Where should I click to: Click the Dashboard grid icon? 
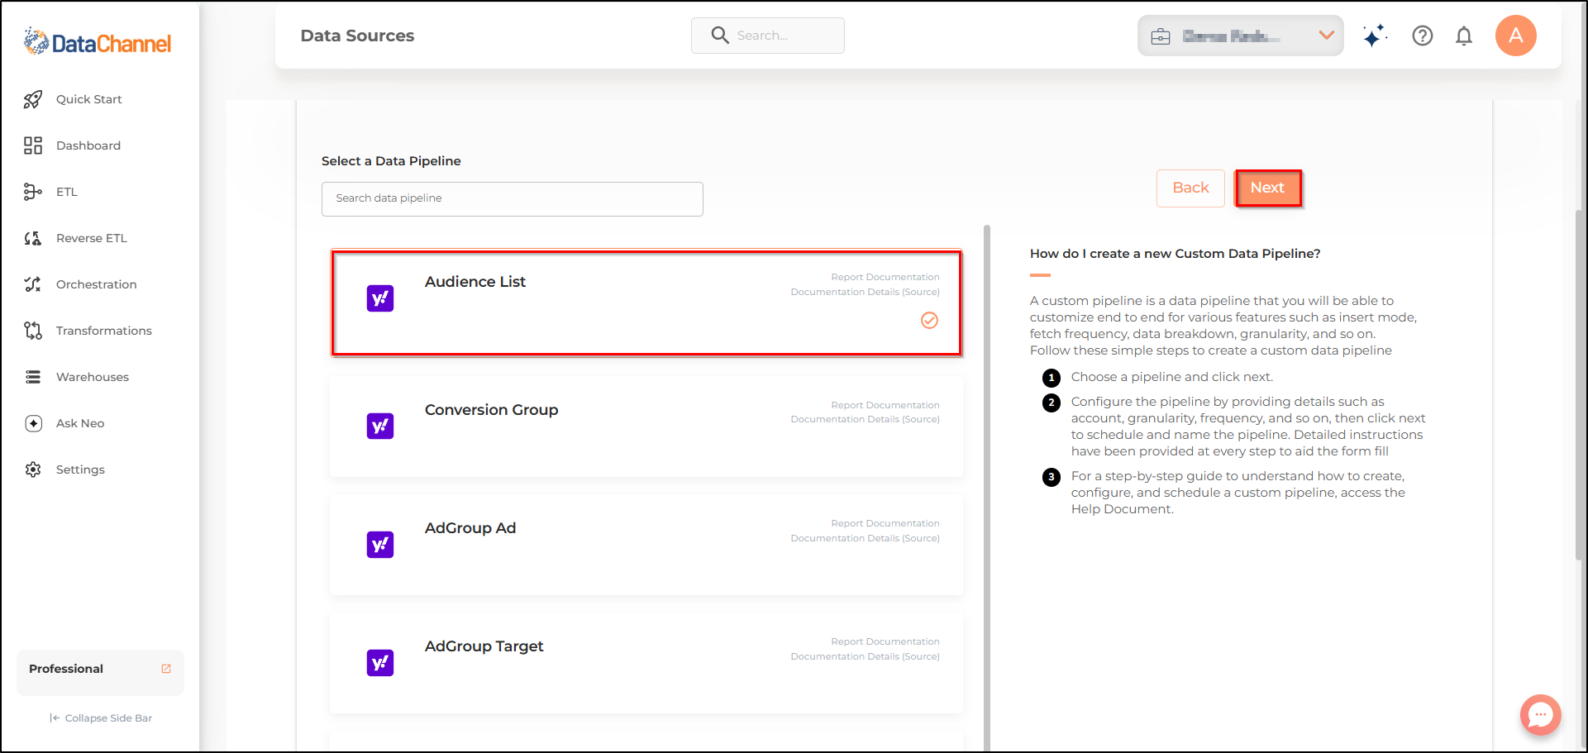[x=33, y=145]
